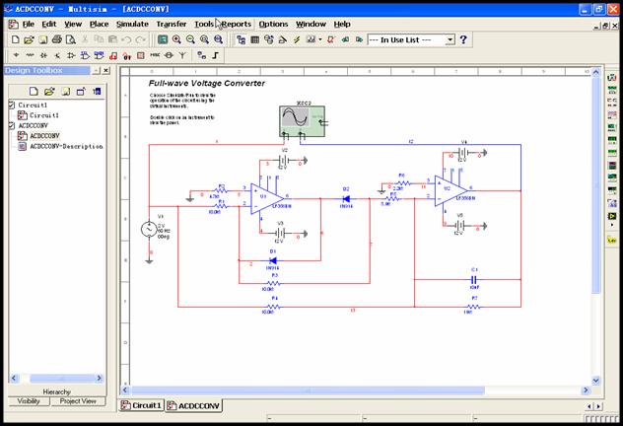Viewport: 623px width, 426px height.
Task: Place a bus with step-shaped icon
Action: 215,55
